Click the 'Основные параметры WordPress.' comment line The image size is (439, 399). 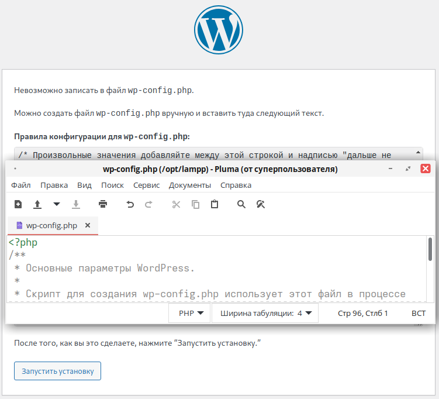[x=105, y=268]
